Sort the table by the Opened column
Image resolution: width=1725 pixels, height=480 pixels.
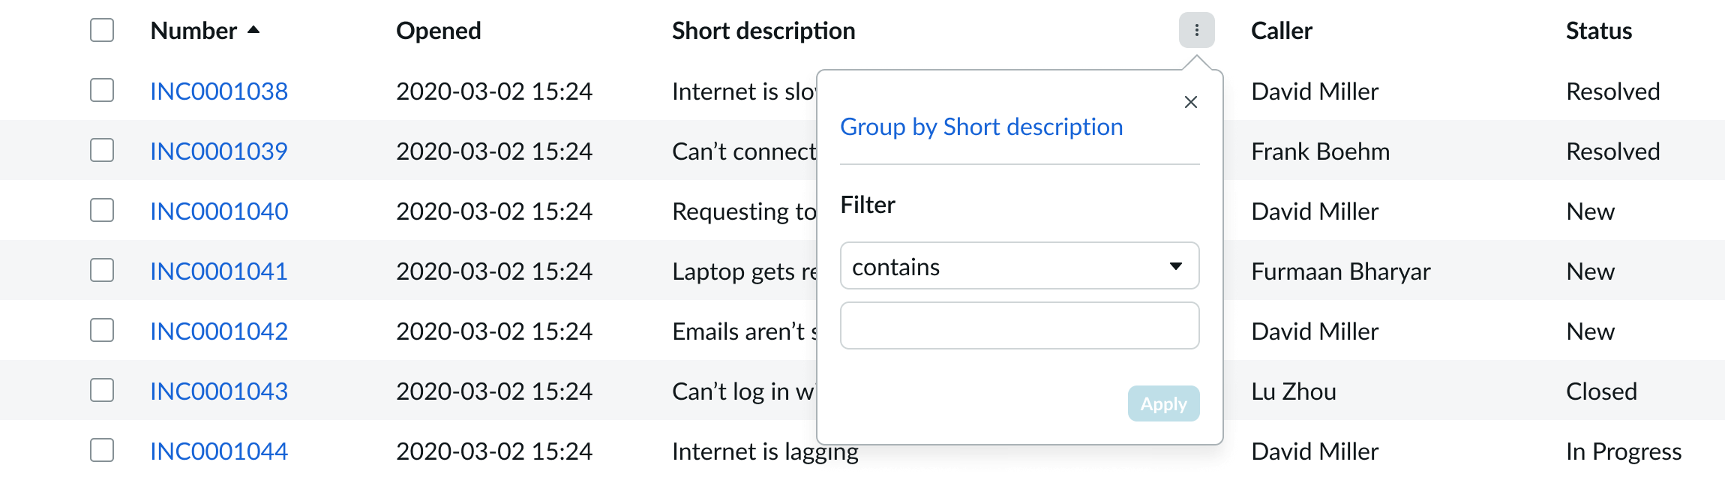click(438, 31)
